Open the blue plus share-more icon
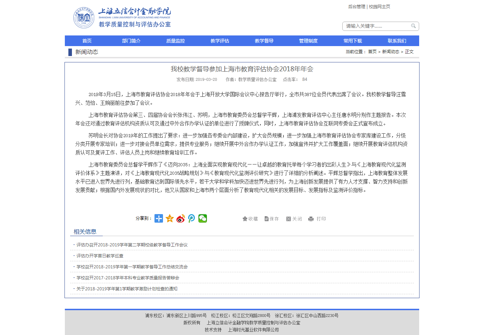484x335 pixels. [x=159, y=218]
